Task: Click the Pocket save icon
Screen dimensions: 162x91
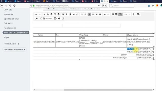Action: pyautogui.click(x=103, y=6)
